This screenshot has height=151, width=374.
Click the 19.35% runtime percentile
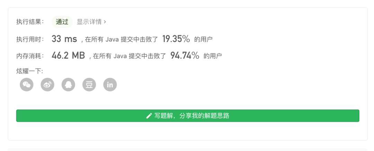tap(176, 39)
